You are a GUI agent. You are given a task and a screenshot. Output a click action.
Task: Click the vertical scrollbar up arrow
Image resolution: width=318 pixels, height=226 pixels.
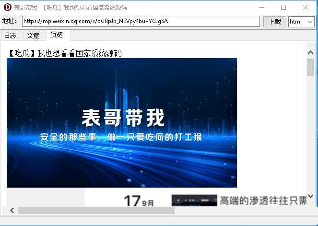[x=310, y=49]
